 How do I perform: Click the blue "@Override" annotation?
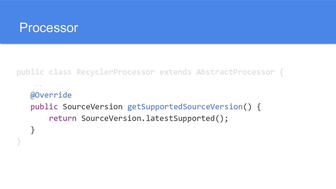[51, 95]
